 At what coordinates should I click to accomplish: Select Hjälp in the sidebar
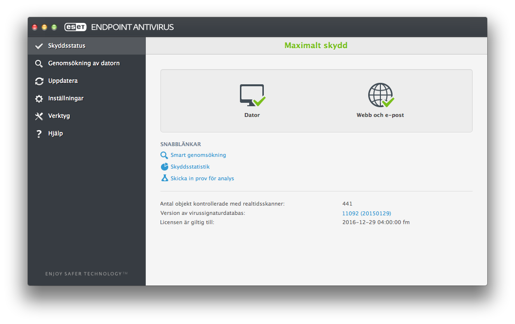tap(87, 133)
